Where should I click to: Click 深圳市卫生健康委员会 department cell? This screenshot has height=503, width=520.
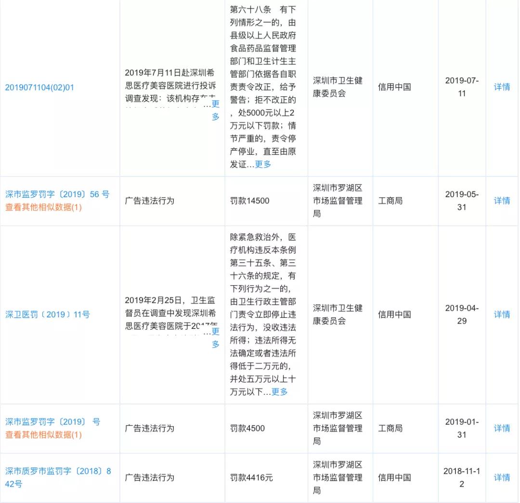[338, 88]
